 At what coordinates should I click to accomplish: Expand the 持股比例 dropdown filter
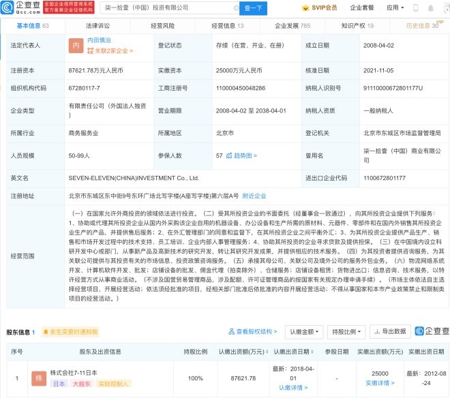(346, 332)
